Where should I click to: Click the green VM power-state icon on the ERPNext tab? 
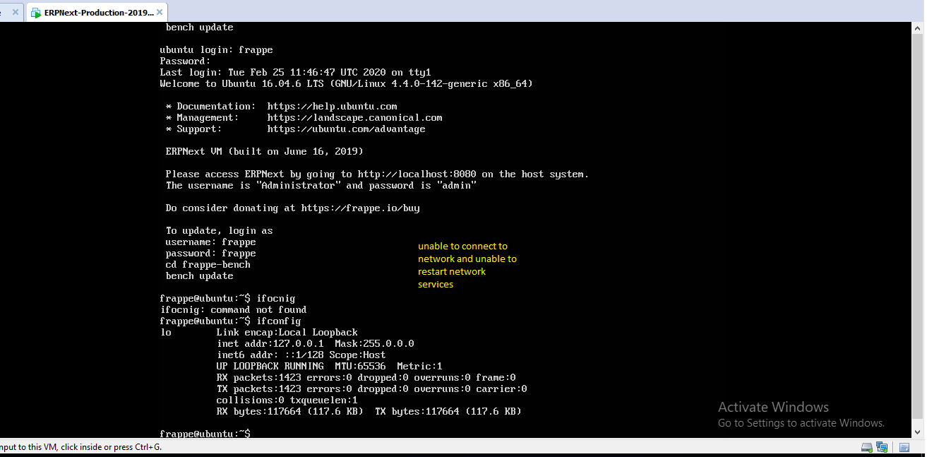click(36, 12)
